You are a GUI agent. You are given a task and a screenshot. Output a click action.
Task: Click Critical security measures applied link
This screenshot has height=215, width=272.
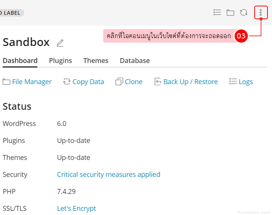[108, 174]
